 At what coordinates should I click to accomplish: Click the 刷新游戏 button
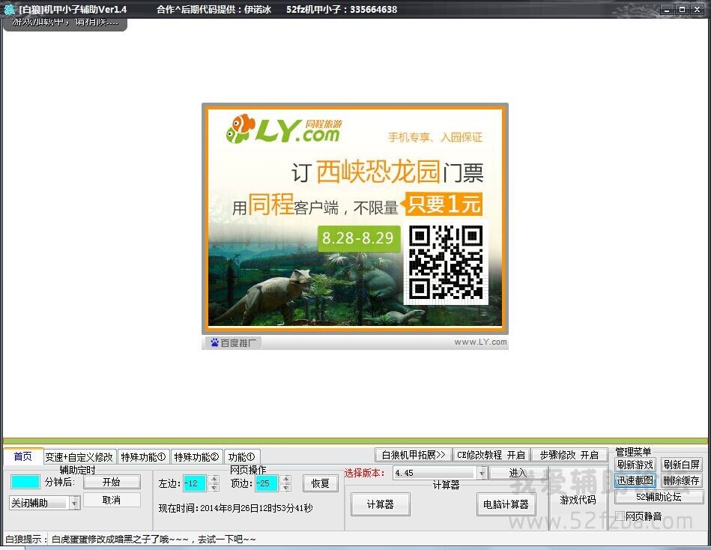635,465
